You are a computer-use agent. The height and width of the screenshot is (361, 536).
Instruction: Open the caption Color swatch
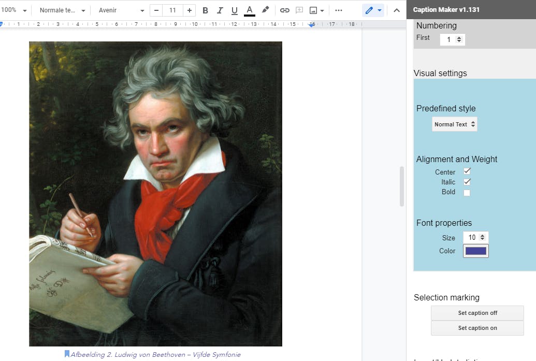476,251
